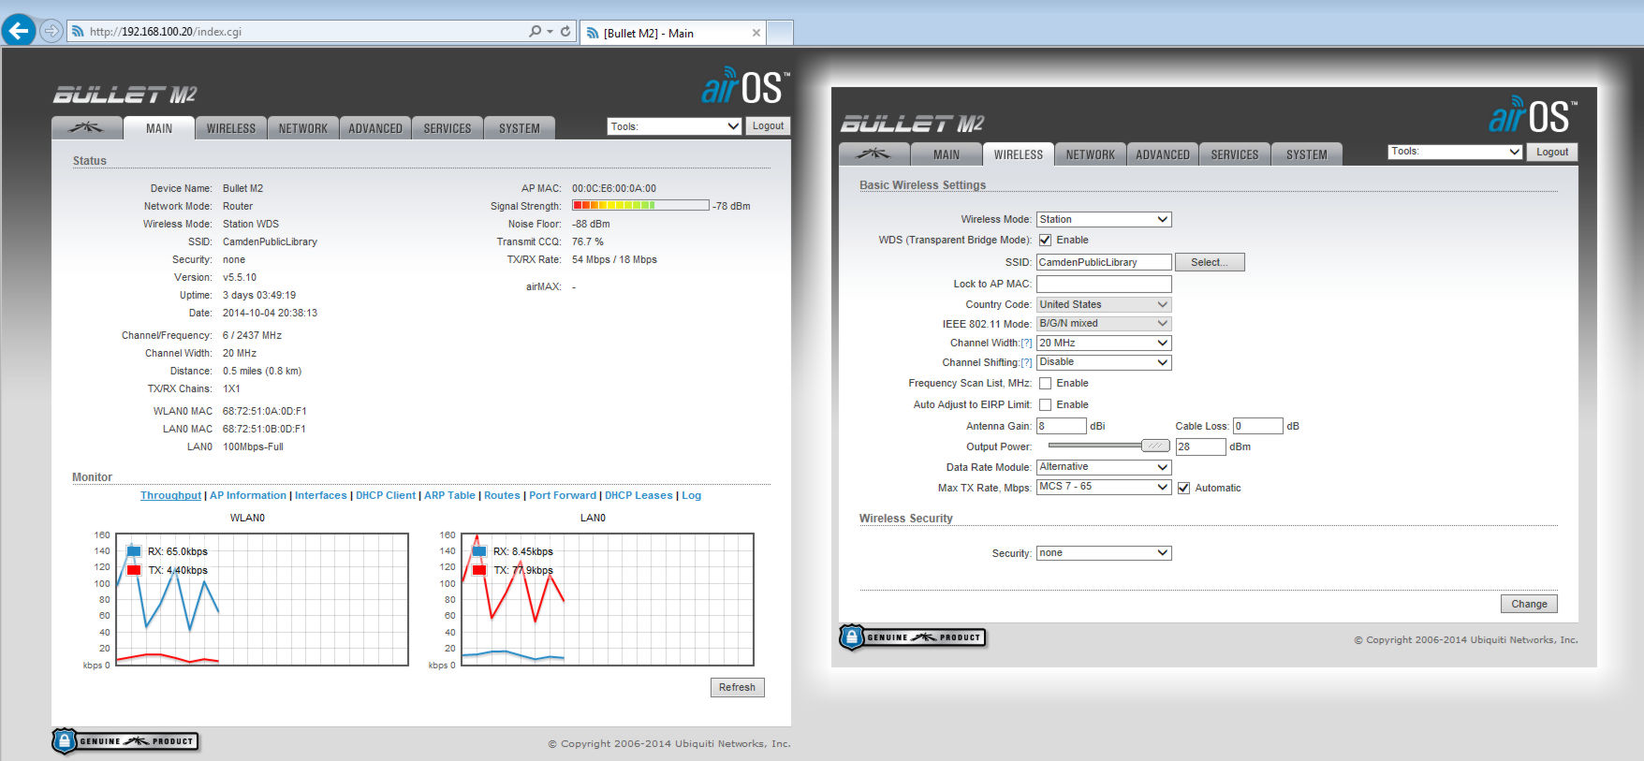This screenshot has height=761, width=1644.
Task: Open the DHCP Client link
Action: pyautogui.click(x=386, y=495)
